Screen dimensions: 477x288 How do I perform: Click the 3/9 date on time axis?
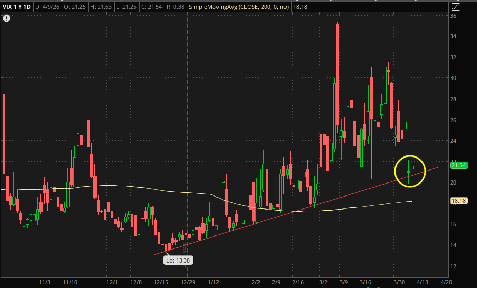click(344, 282)
